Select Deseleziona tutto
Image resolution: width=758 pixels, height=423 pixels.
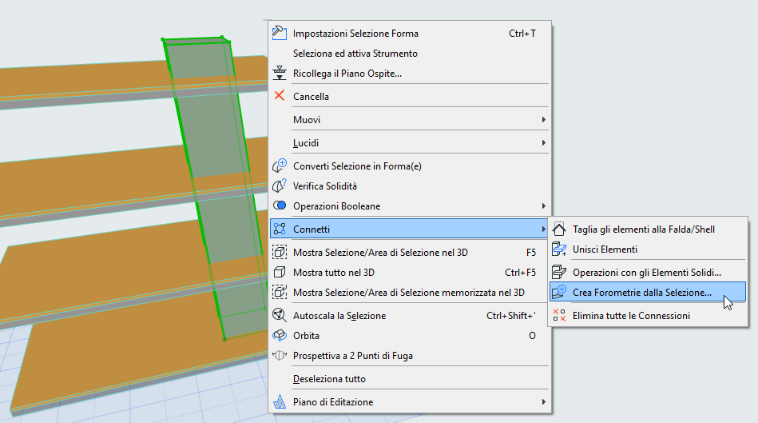point(410,378)
